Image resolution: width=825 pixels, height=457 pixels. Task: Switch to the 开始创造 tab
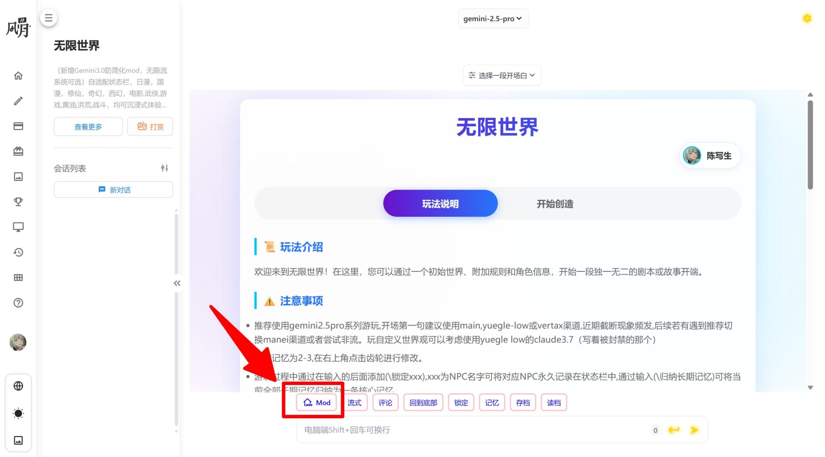[x=555, y=203]
